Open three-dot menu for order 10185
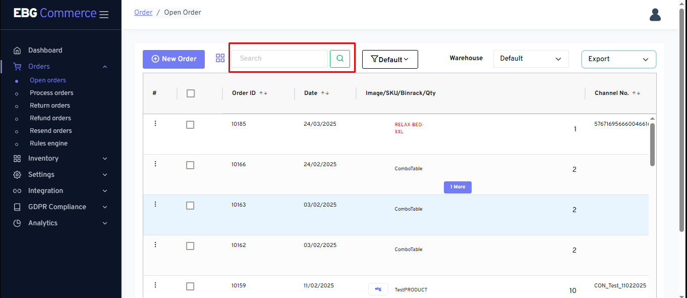Image resolution: width=687 pixels, height=298 pixels. click(x=155, y=123)
